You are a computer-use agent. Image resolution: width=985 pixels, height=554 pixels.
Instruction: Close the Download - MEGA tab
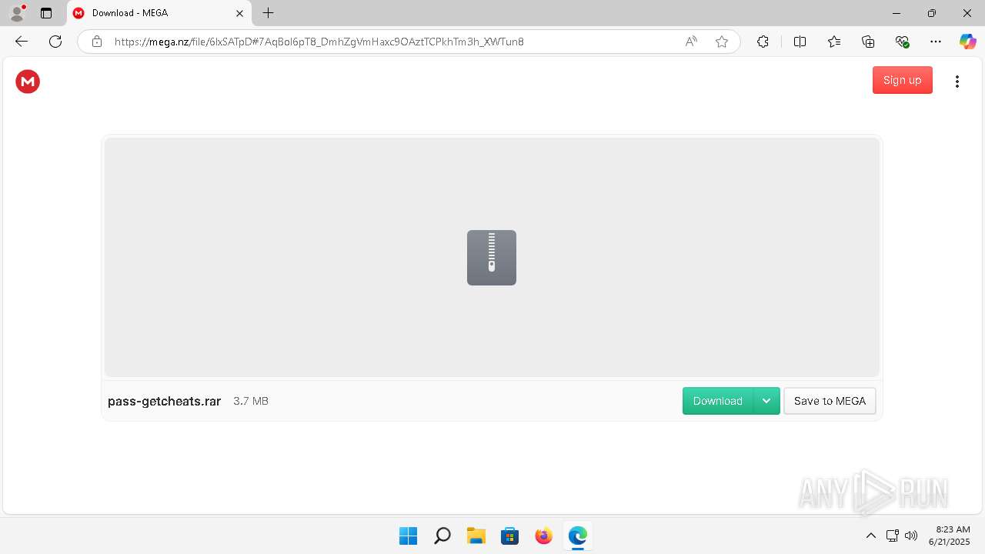[239, 13]
